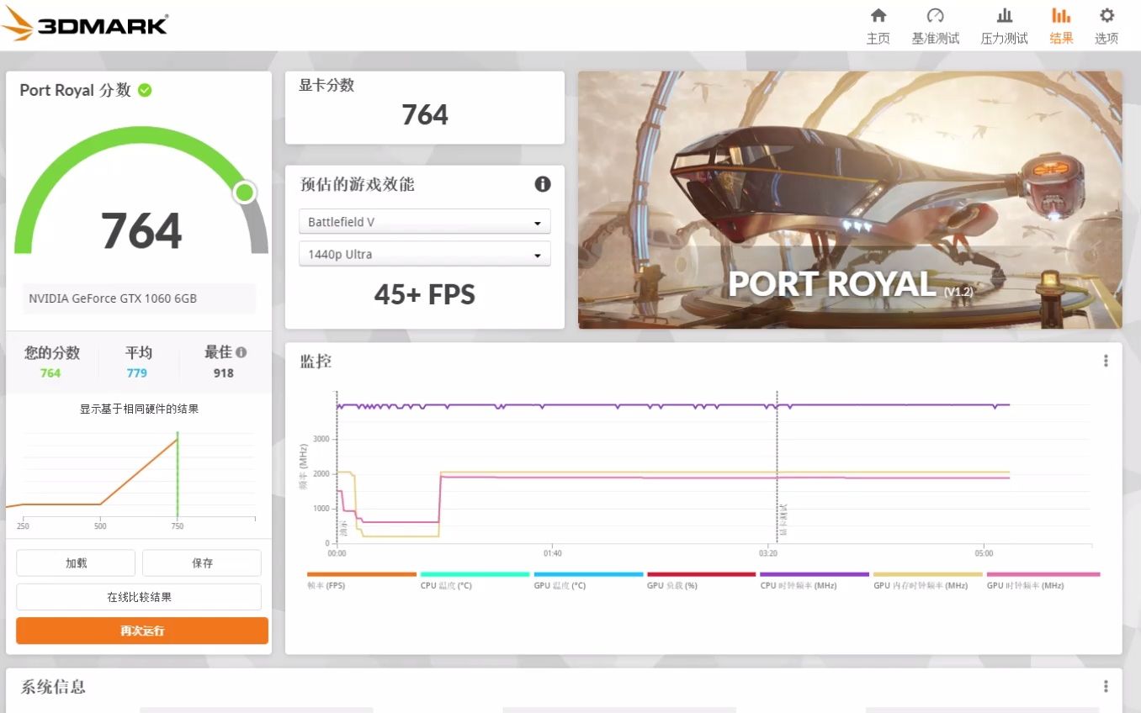Click the info icon next to 最佳
1141x713 pixels.
pos(241,352)
